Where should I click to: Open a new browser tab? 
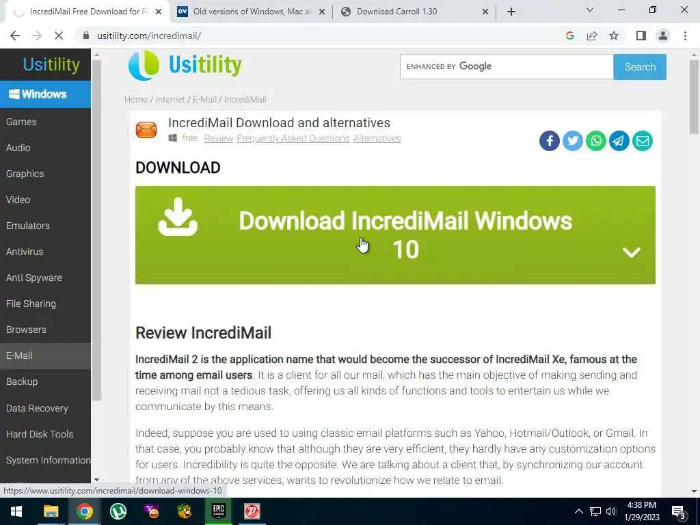[511, 12]
